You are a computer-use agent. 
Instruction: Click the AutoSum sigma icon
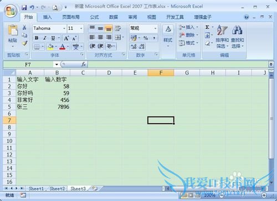pos(207,27)
